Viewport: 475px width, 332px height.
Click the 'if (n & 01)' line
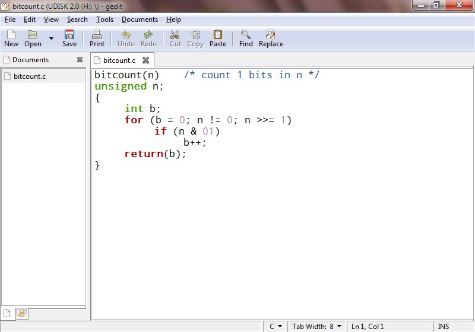click(x=187, y=131)
